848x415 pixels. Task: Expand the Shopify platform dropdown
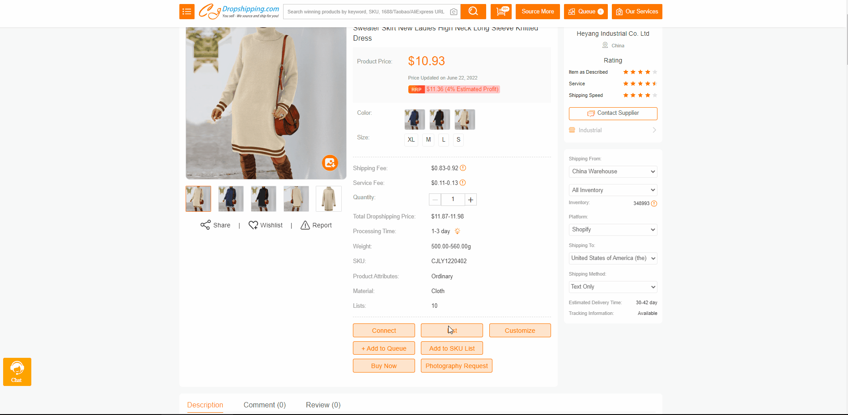(x=613, y=230)
